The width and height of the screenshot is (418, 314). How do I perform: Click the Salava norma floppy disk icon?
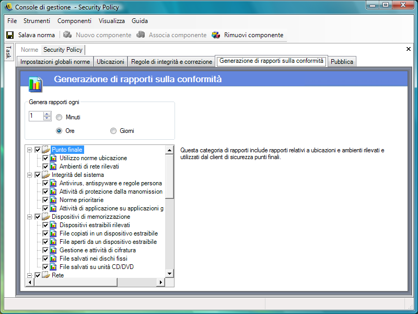point(10,35)
